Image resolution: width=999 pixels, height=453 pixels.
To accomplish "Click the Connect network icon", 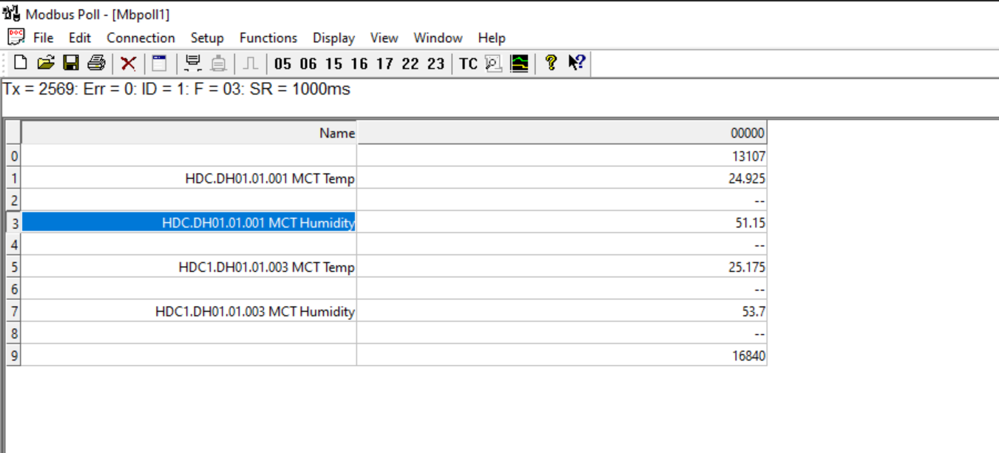I will 193,64.
